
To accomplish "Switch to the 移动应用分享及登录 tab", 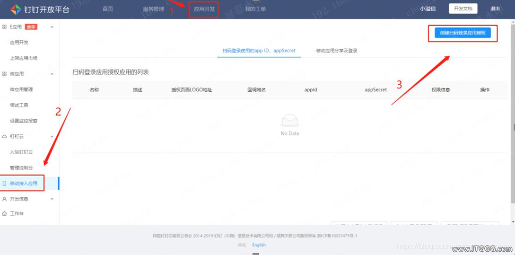I will click(x=337, y=51).
